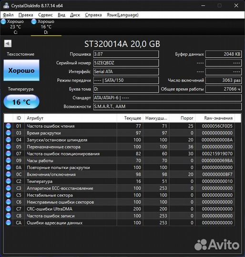Click the Буква тома field D:
245x257 pixels.
tap(126, 89)
